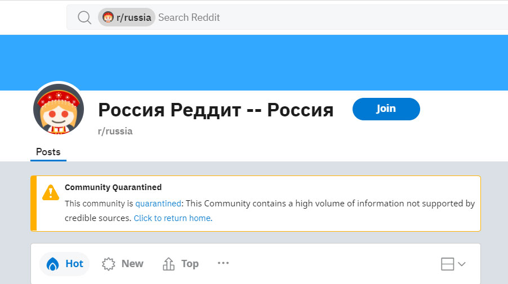Image resolution: width=508 pixels, height=284 pixels.
Task: Follow the 'Click to return home' link
Action: [x=172, y=218]
